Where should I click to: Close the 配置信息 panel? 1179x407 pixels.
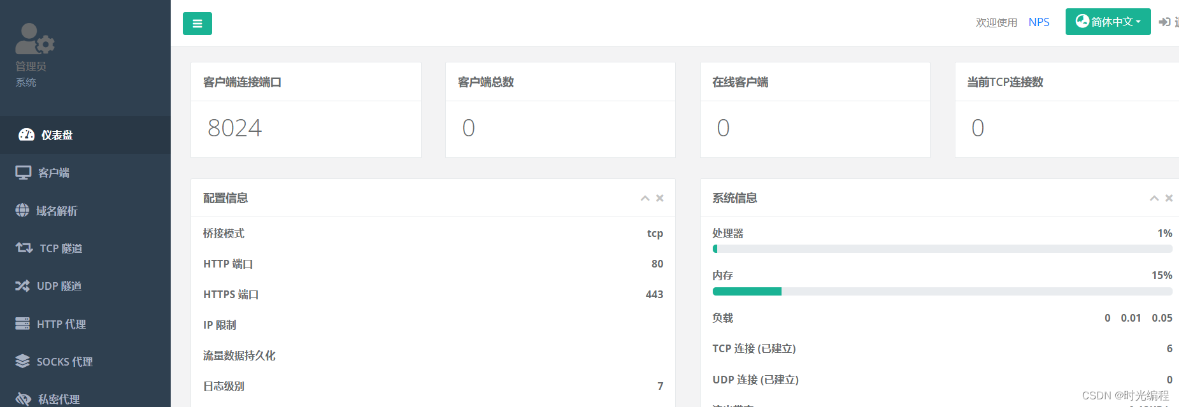point(660,198)
